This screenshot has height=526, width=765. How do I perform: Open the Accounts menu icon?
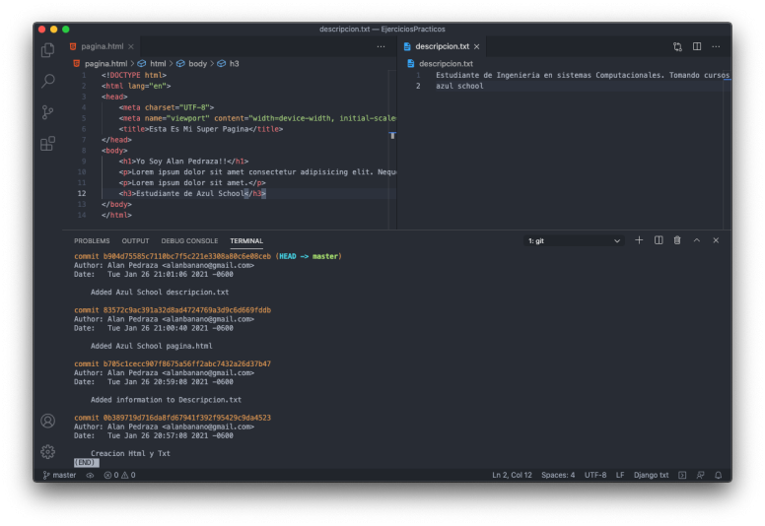coord(47,421)
